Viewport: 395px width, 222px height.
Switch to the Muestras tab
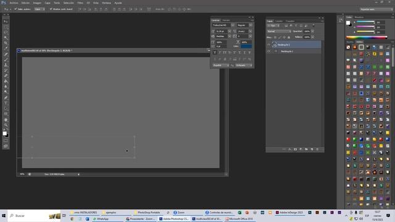pyautogui.click(x=359, y=17)
